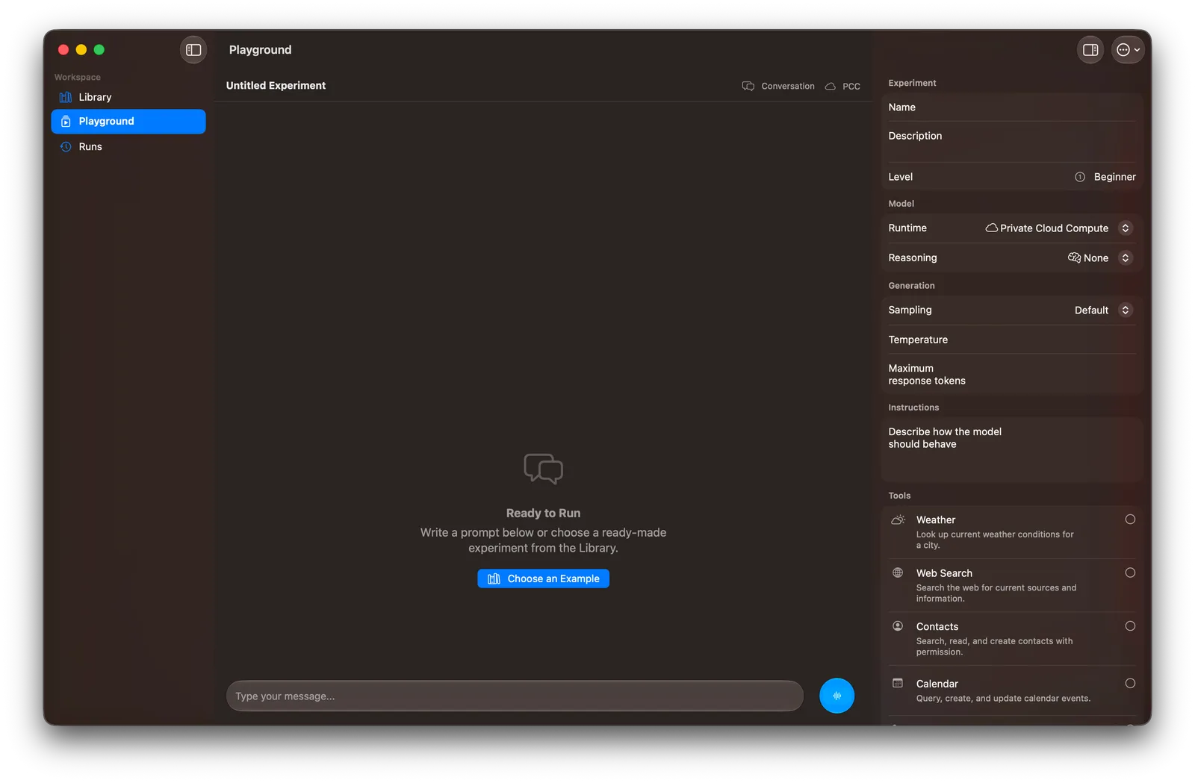Click the Beginner level value

(x=1114, y=177)
